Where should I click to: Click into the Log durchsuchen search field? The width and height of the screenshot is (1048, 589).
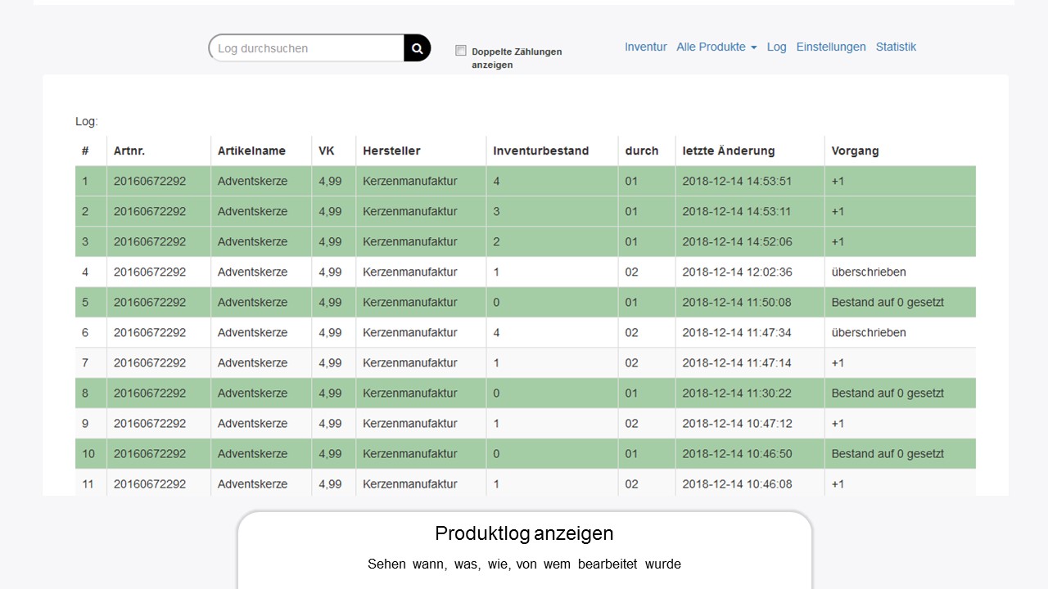point(307,48)
